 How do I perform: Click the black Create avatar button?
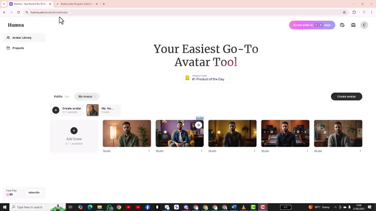347,97
